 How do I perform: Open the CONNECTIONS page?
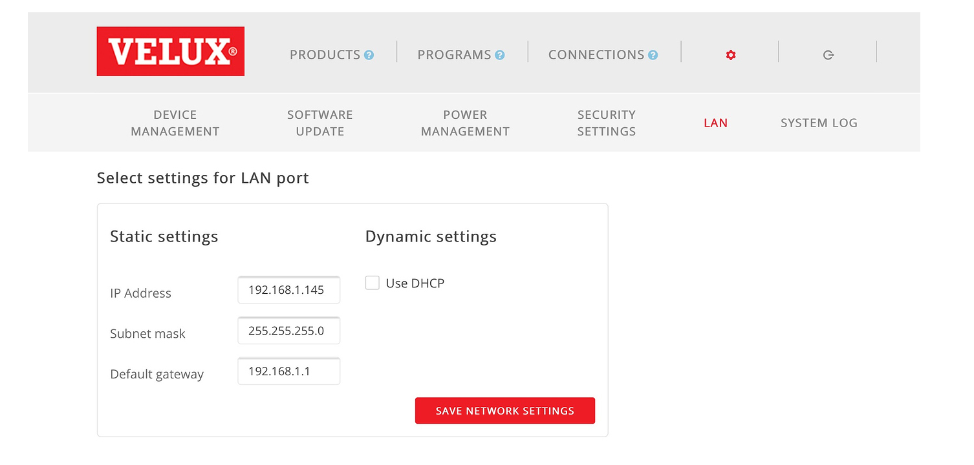pyautogui.click(x=596, y=56)
